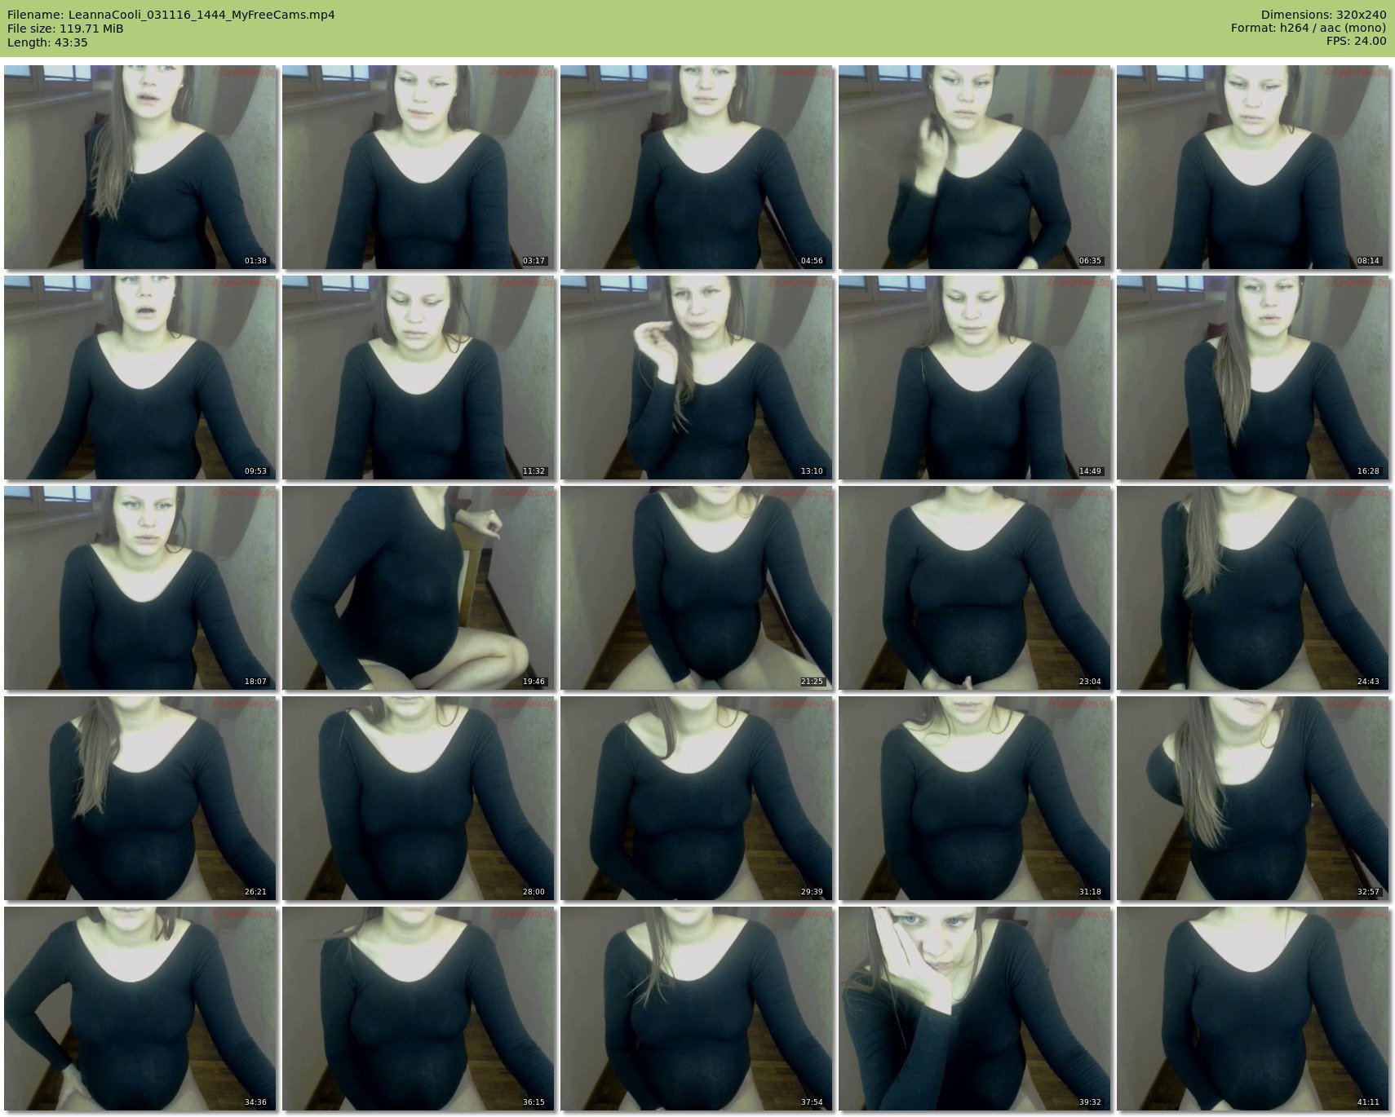Click the filename LeannaCooli_031116_1444_MyFreeCams.mp4

tap(201, 15)
